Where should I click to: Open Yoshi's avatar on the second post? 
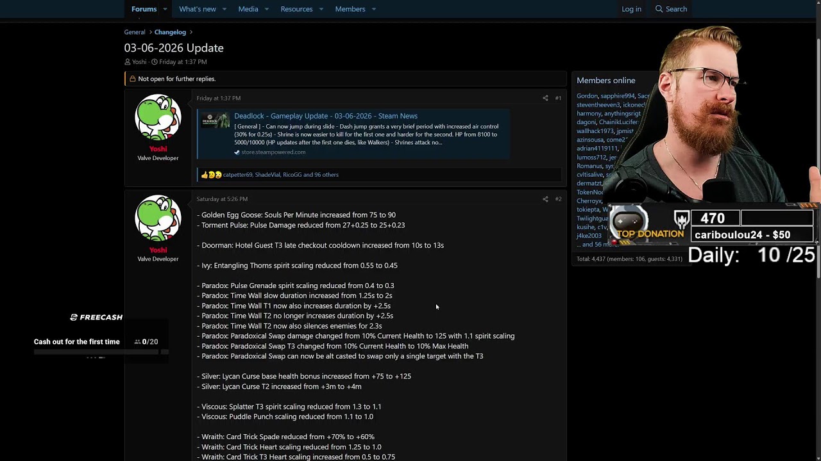point(158,218)
